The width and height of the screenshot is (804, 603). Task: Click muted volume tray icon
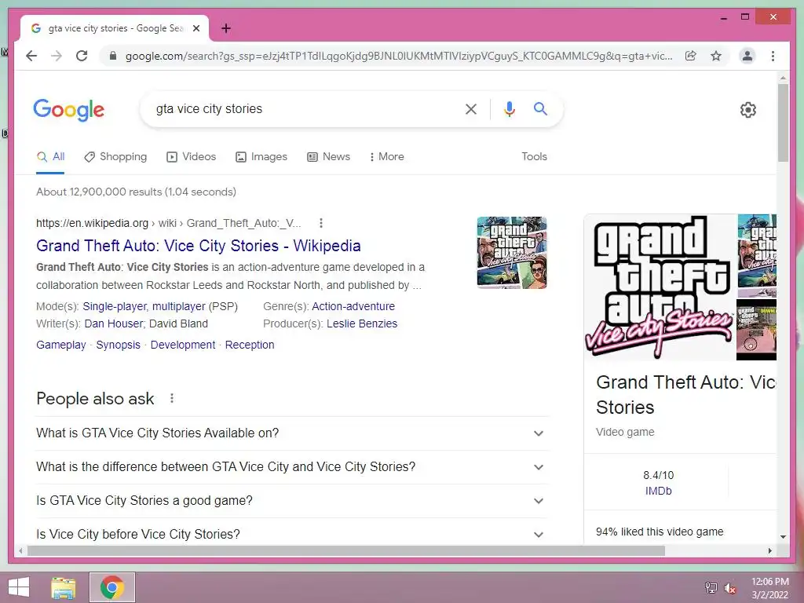pos(730,587)
